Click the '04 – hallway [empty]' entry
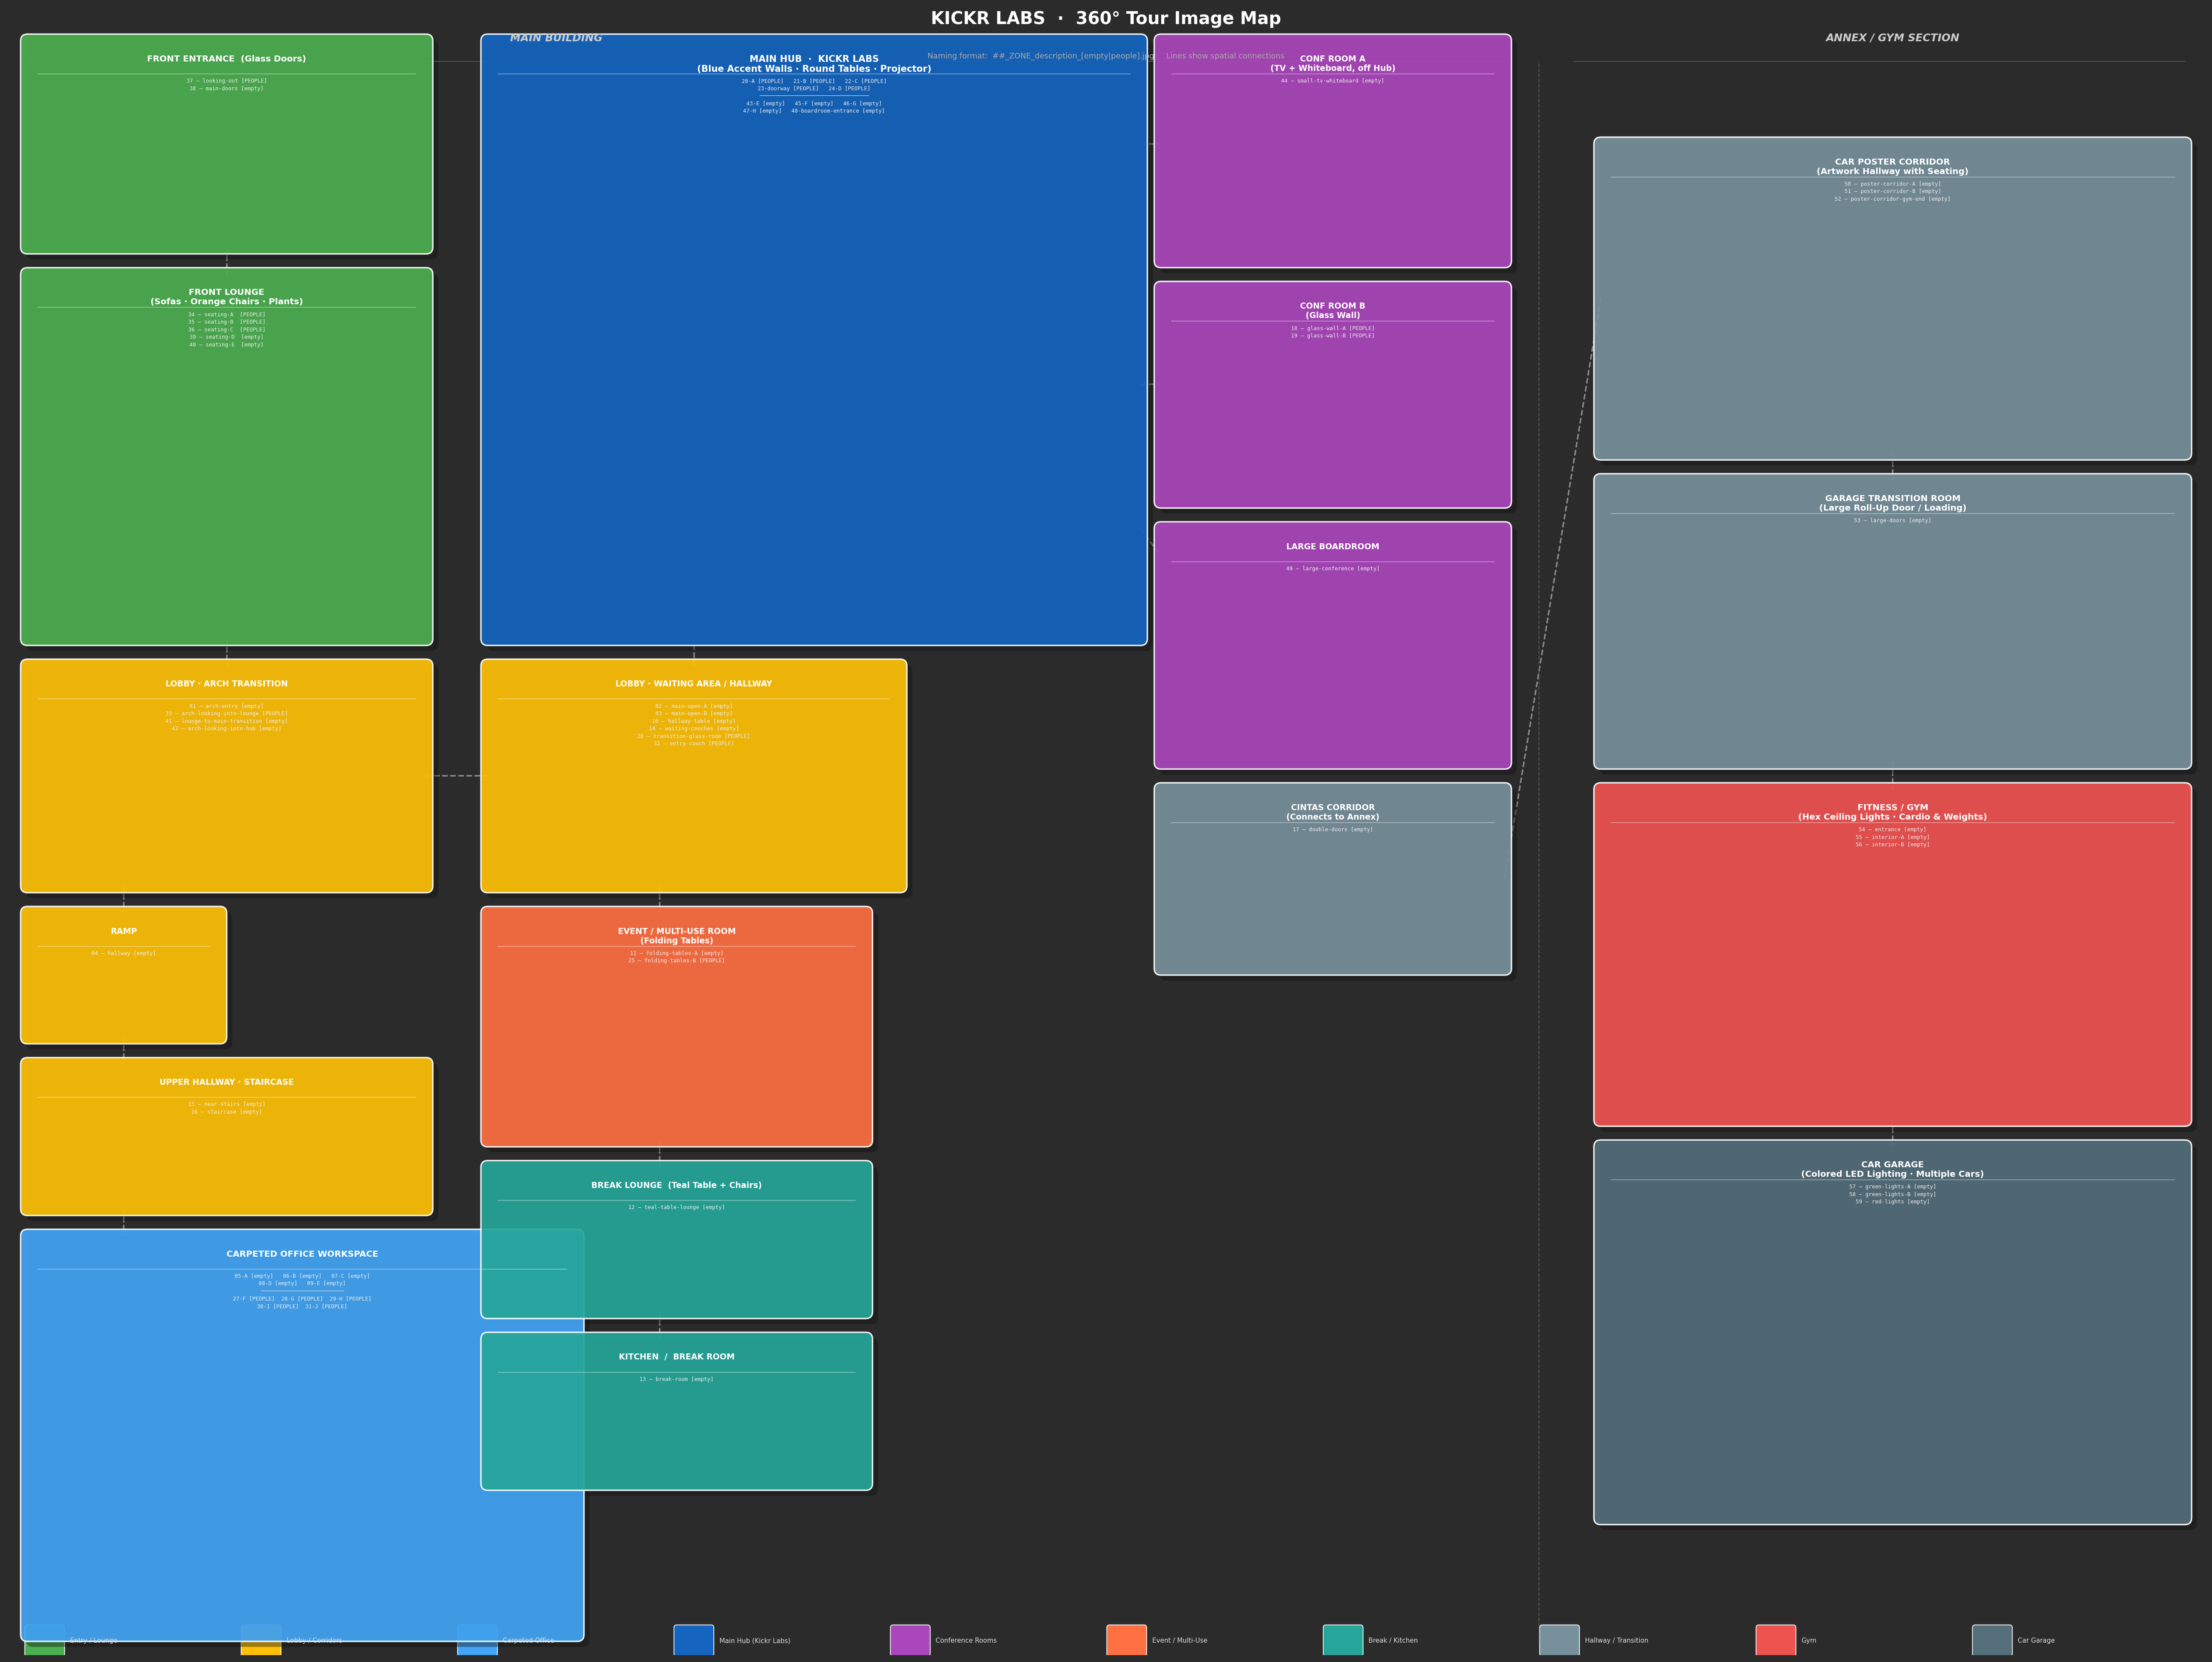Image resolution: width=2212 pixels, height=1662 pixels. coord(124,953)
